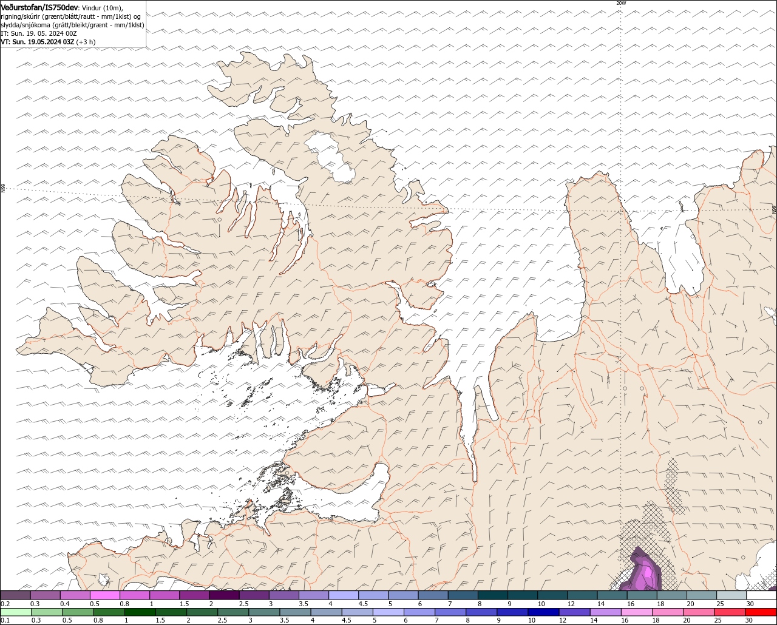Select the rain legend swatch for 6–7
This screenshot has width=777, height=625.
click(x=419, y=612)
